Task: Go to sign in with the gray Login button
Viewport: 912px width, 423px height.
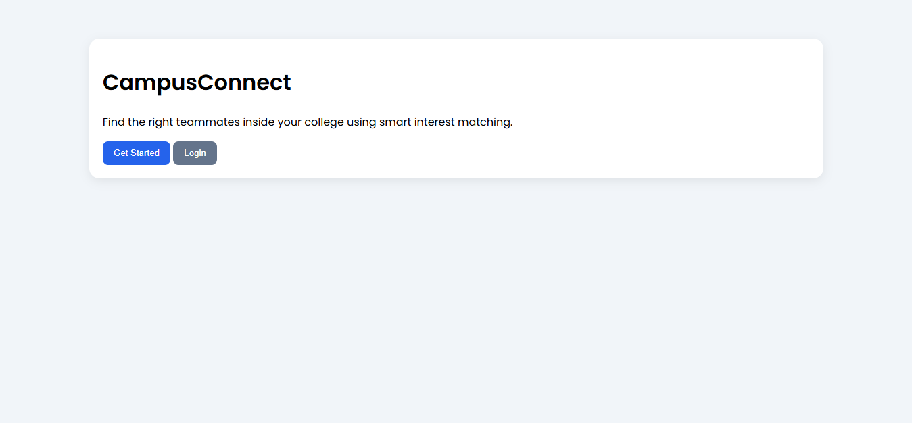Action: click(x=195, y=153)
